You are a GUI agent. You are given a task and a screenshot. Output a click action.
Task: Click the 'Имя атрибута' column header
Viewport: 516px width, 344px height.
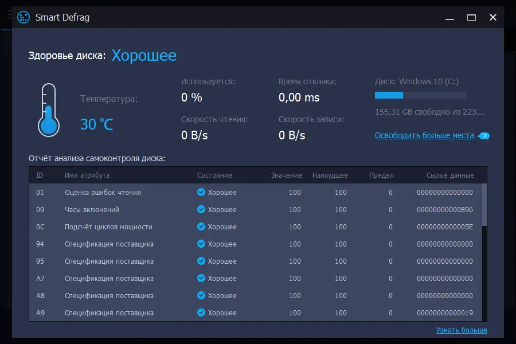pos(87,175)
